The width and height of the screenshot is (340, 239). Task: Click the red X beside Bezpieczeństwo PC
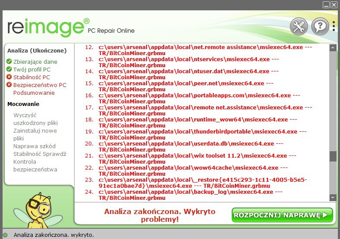click(9, 84)
